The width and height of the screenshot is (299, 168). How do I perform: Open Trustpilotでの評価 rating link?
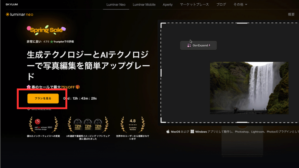[64, 41]
